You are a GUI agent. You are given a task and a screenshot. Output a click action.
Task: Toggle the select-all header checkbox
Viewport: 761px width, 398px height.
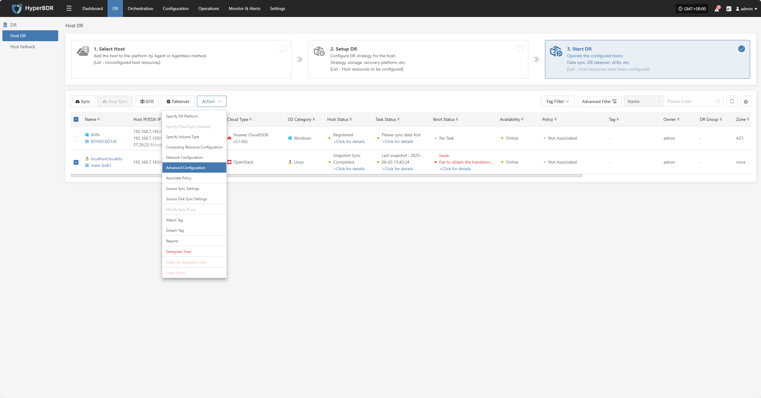76,119
